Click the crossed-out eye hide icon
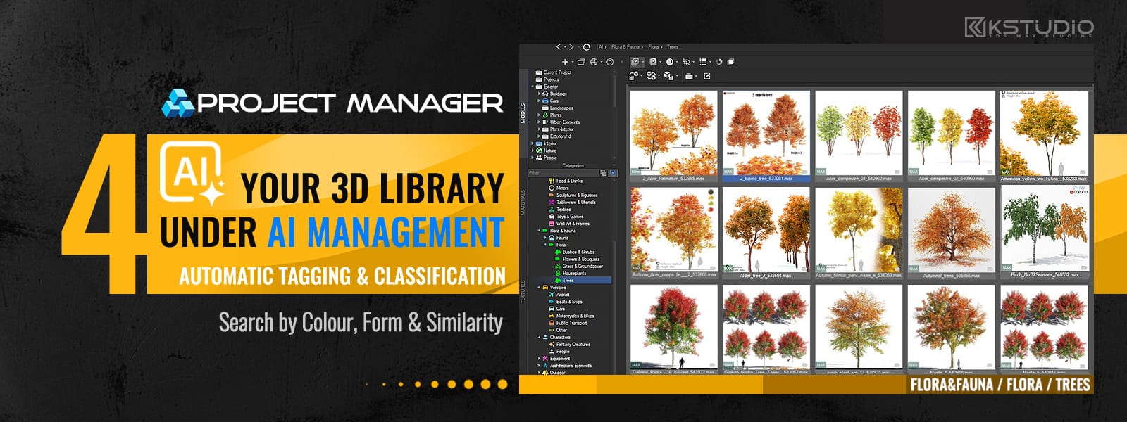Screen dimensions: 1127x422 686,62
